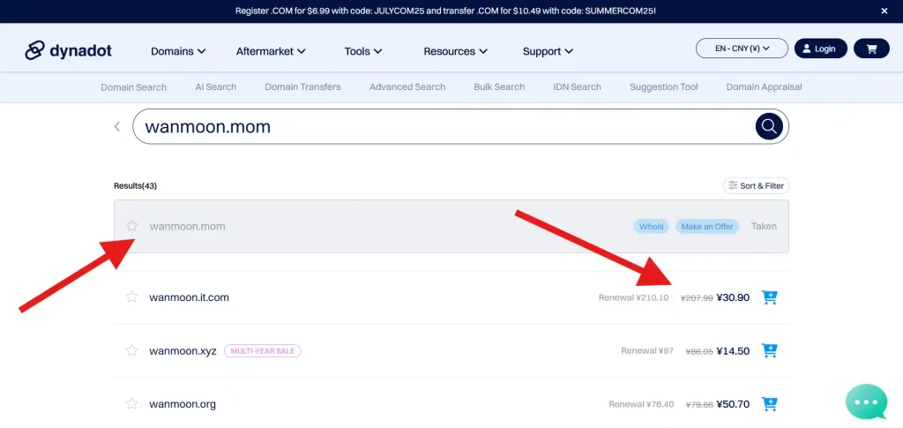The image size is (903, 428).
Task: Click the Renewal ¥76.40 text
Action: 641,404
